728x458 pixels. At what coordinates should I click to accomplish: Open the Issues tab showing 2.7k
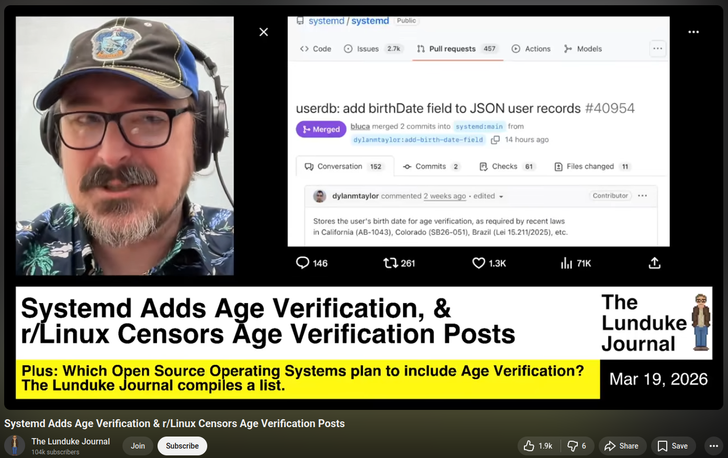click(373, 49)
